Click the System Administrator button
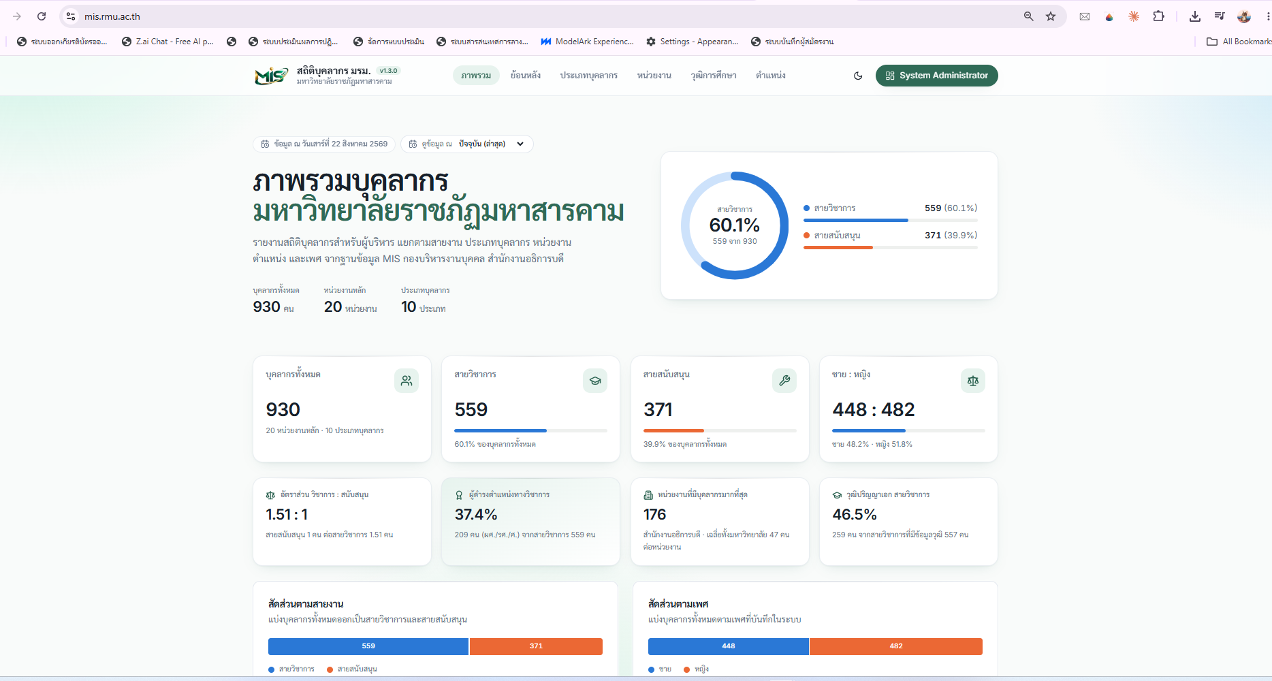 pyautogui.click(x=937, y=76)
